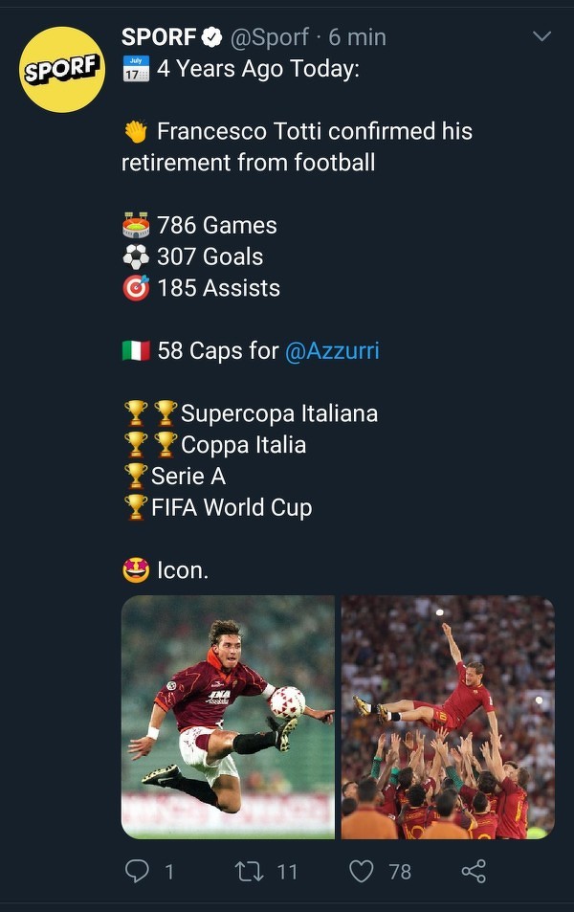The image size is (574, 912).
Task: Expand the tweet options chevron
Action: click(541, 37)
